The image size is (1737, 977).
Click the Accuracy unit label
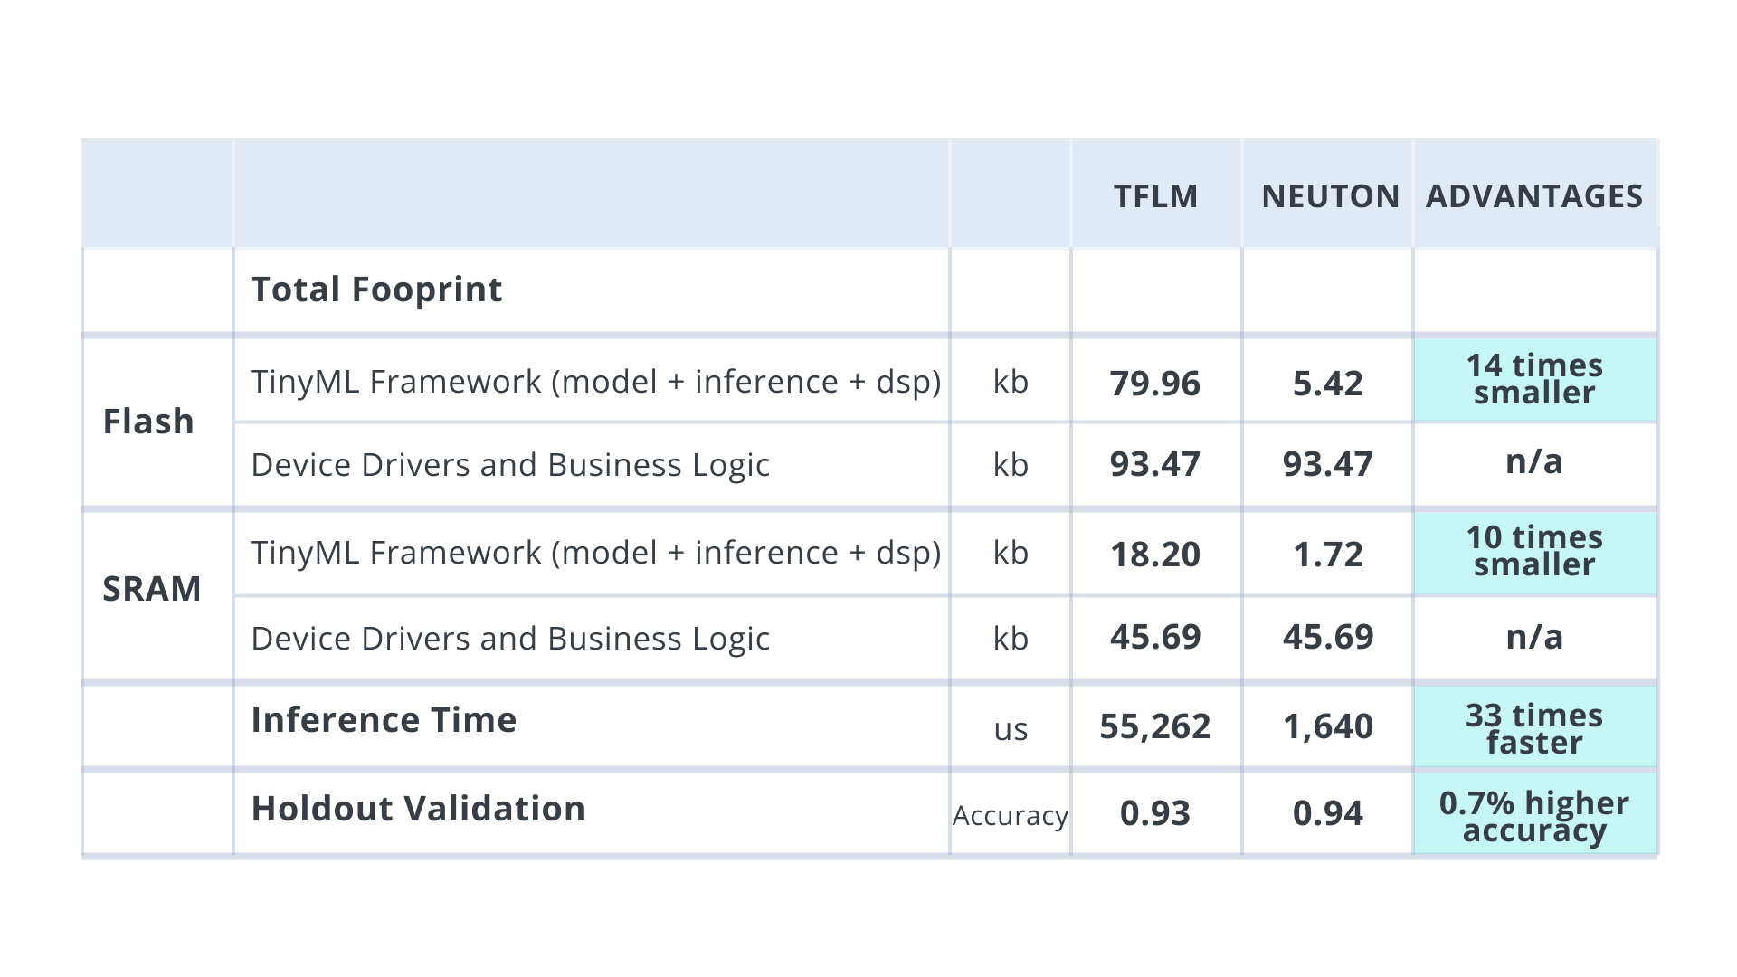coord(1011,816)
